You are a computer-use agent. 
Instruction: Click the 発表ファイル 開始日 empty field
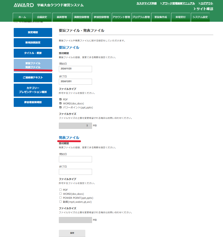click(75, 159)
